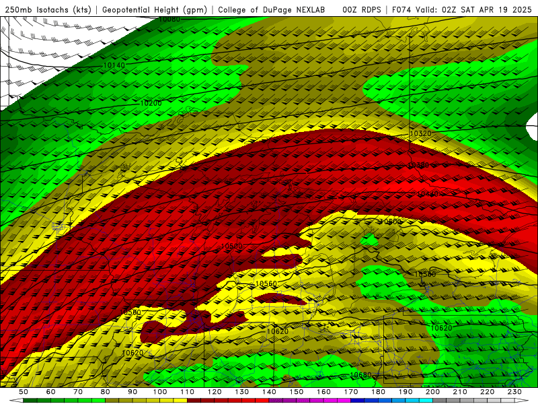Click the 'F074' forecast hour text

pos(401,9)
